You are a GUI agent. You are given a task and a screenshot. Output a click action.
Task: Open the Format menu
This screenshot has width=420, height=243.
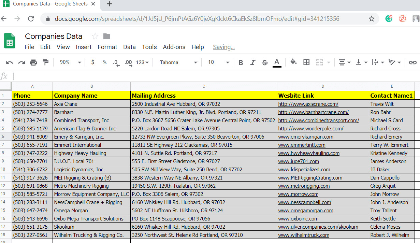point(107,47)
